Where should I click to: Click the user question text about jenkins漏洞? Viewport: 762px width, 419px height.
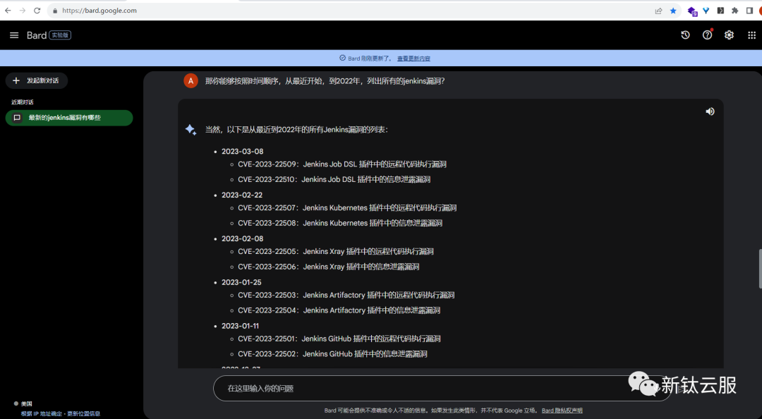point(325,81)
